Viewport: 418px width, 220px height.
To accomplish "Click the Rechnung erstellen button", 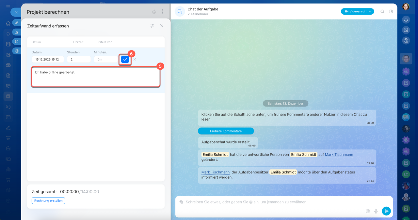I will coord(48,200).
